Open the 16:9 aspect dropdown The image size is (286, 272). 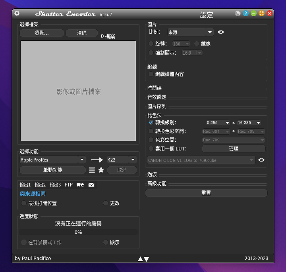click(192, 53)
